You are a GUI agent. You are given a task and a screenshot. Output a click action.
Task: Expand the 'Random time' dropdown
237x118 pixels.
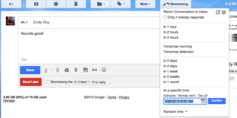[175, 112]
